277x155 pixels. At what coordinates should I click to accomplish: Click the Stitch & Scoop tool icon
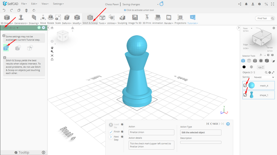pos(90,18)
